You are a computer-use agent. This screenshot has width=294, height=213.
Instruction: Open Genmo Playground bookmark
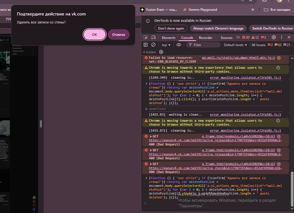click(x=200, y=10)
